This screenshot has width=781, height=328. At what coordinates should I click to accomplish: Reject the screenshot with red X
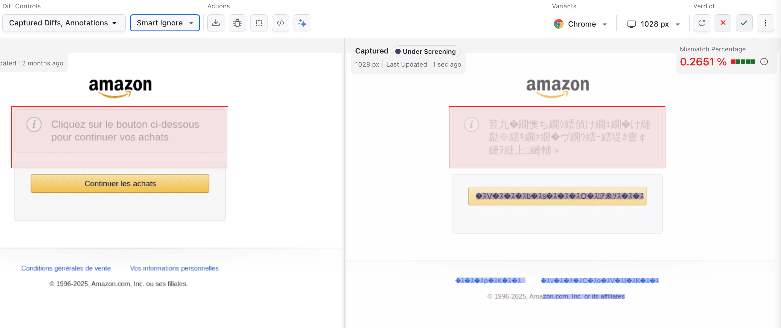(x=722, y=23)
